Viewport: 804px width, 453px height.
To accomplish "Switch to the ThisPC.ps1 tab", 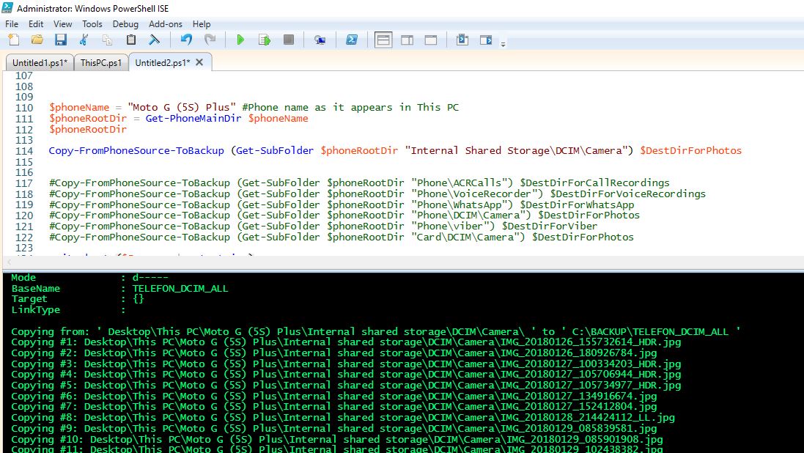I will point(101,62).
